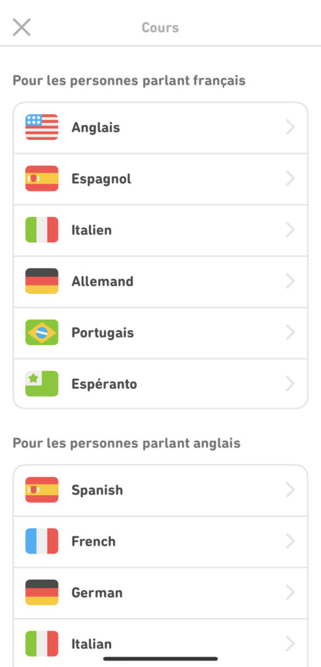Tap the green Esperanto flag icon

coord(42,384)
